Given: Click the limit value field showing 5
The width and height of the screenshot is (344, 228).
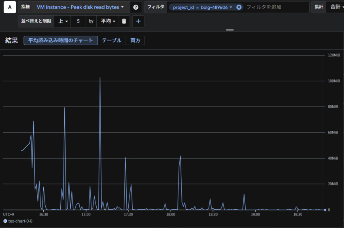Looking at the screenshot, I should 78,21.
